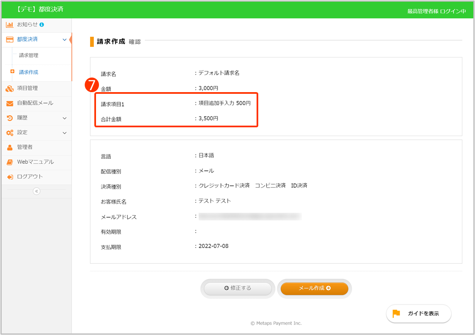Collapse the sidebar with double-arrow button

[36, 191]
